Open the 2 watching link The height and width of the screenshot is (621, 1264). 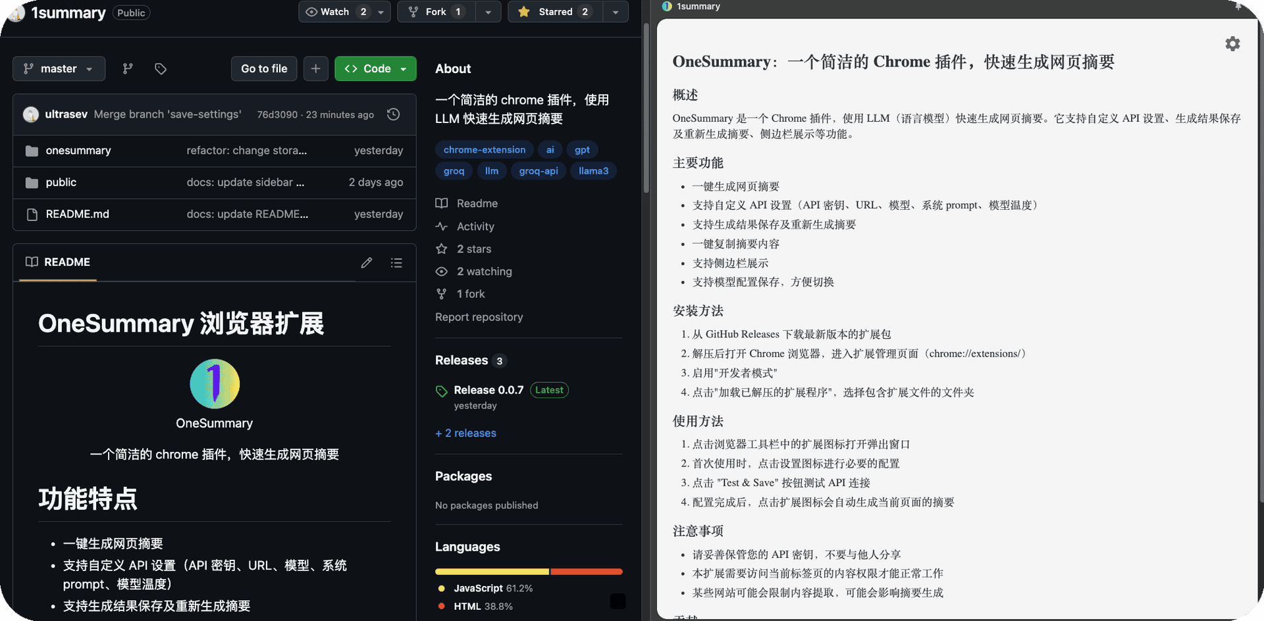[x=485, y=272]
